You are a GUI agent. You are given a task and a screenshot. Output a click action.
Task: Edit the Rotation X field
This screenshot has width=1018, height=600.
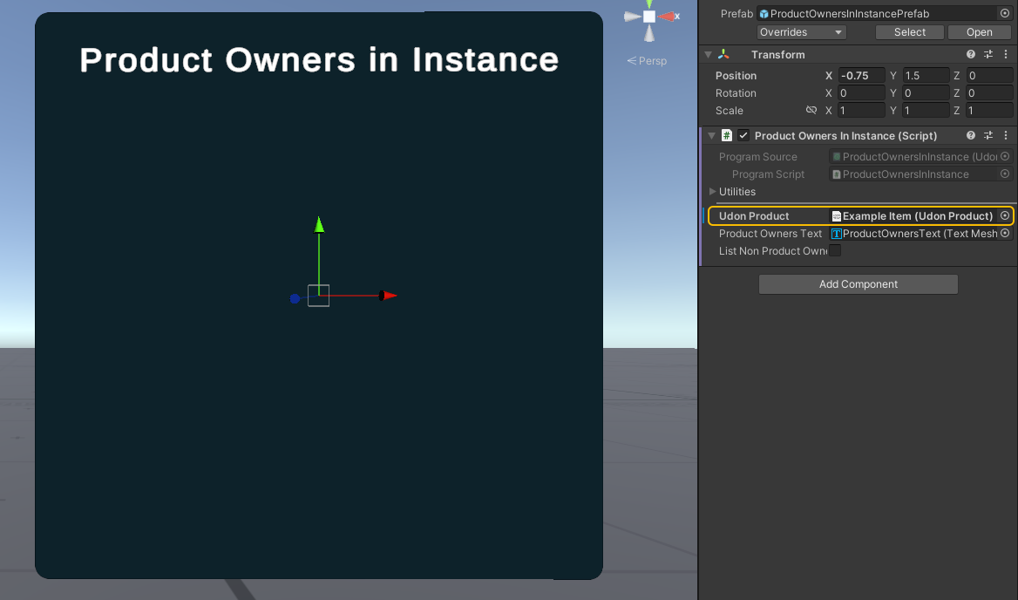point(861,92)
